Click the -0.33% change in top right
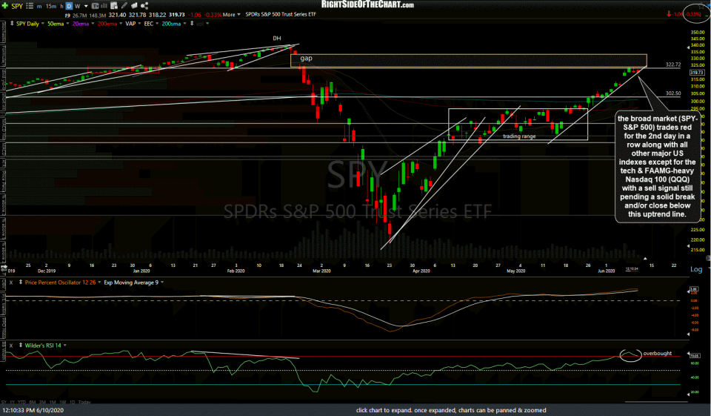 [692, 14]
